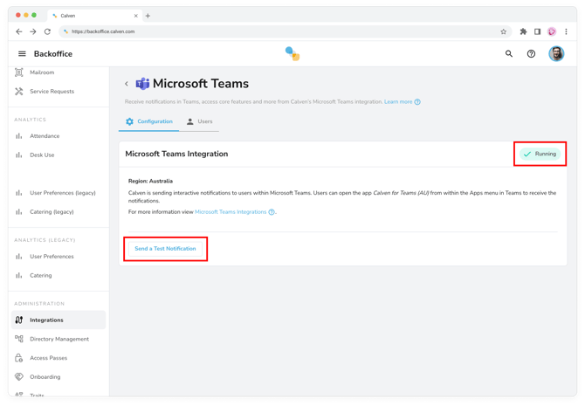Open the Chrome three-dot menu
This screenshot has height=406, width=585.
[566, 31]
